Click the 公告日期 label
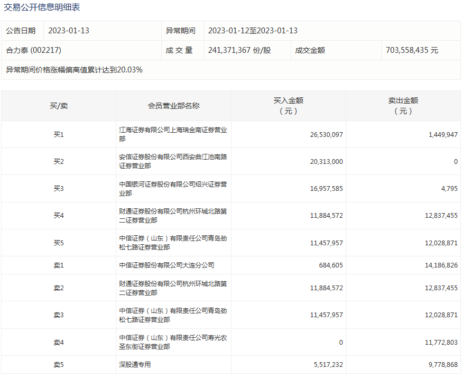 (21, 31)
